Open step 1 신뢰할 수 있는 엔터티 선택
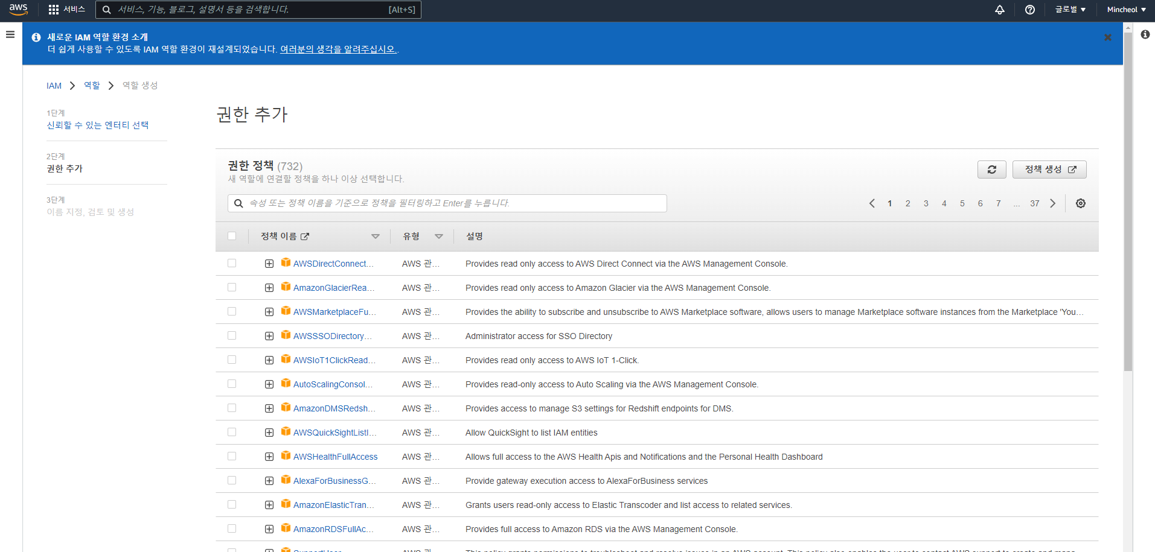 coord(98,125)
